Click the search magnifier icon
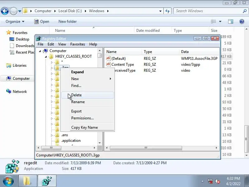 coord(245,11)
